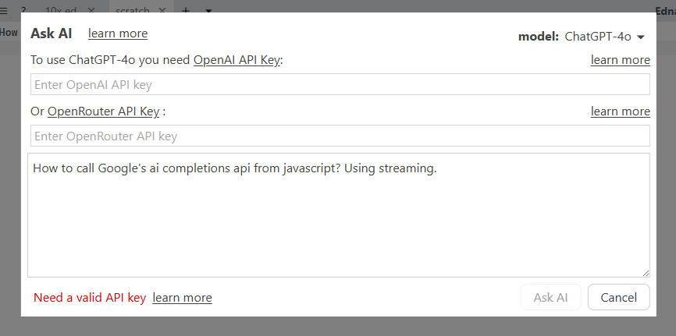Viewport: 676px width, 336px height.
Task: Click the Ask AI button
Action: [x=550, y=297]
